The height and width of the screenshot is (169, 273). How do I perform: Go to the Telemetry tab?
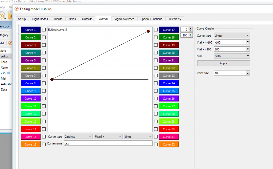(175, 19)
